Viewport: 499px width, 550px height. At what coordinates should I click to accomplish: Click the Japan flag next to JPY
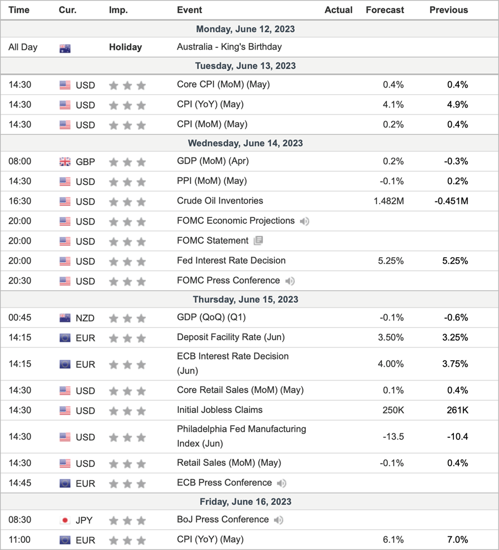click(65, 520)
